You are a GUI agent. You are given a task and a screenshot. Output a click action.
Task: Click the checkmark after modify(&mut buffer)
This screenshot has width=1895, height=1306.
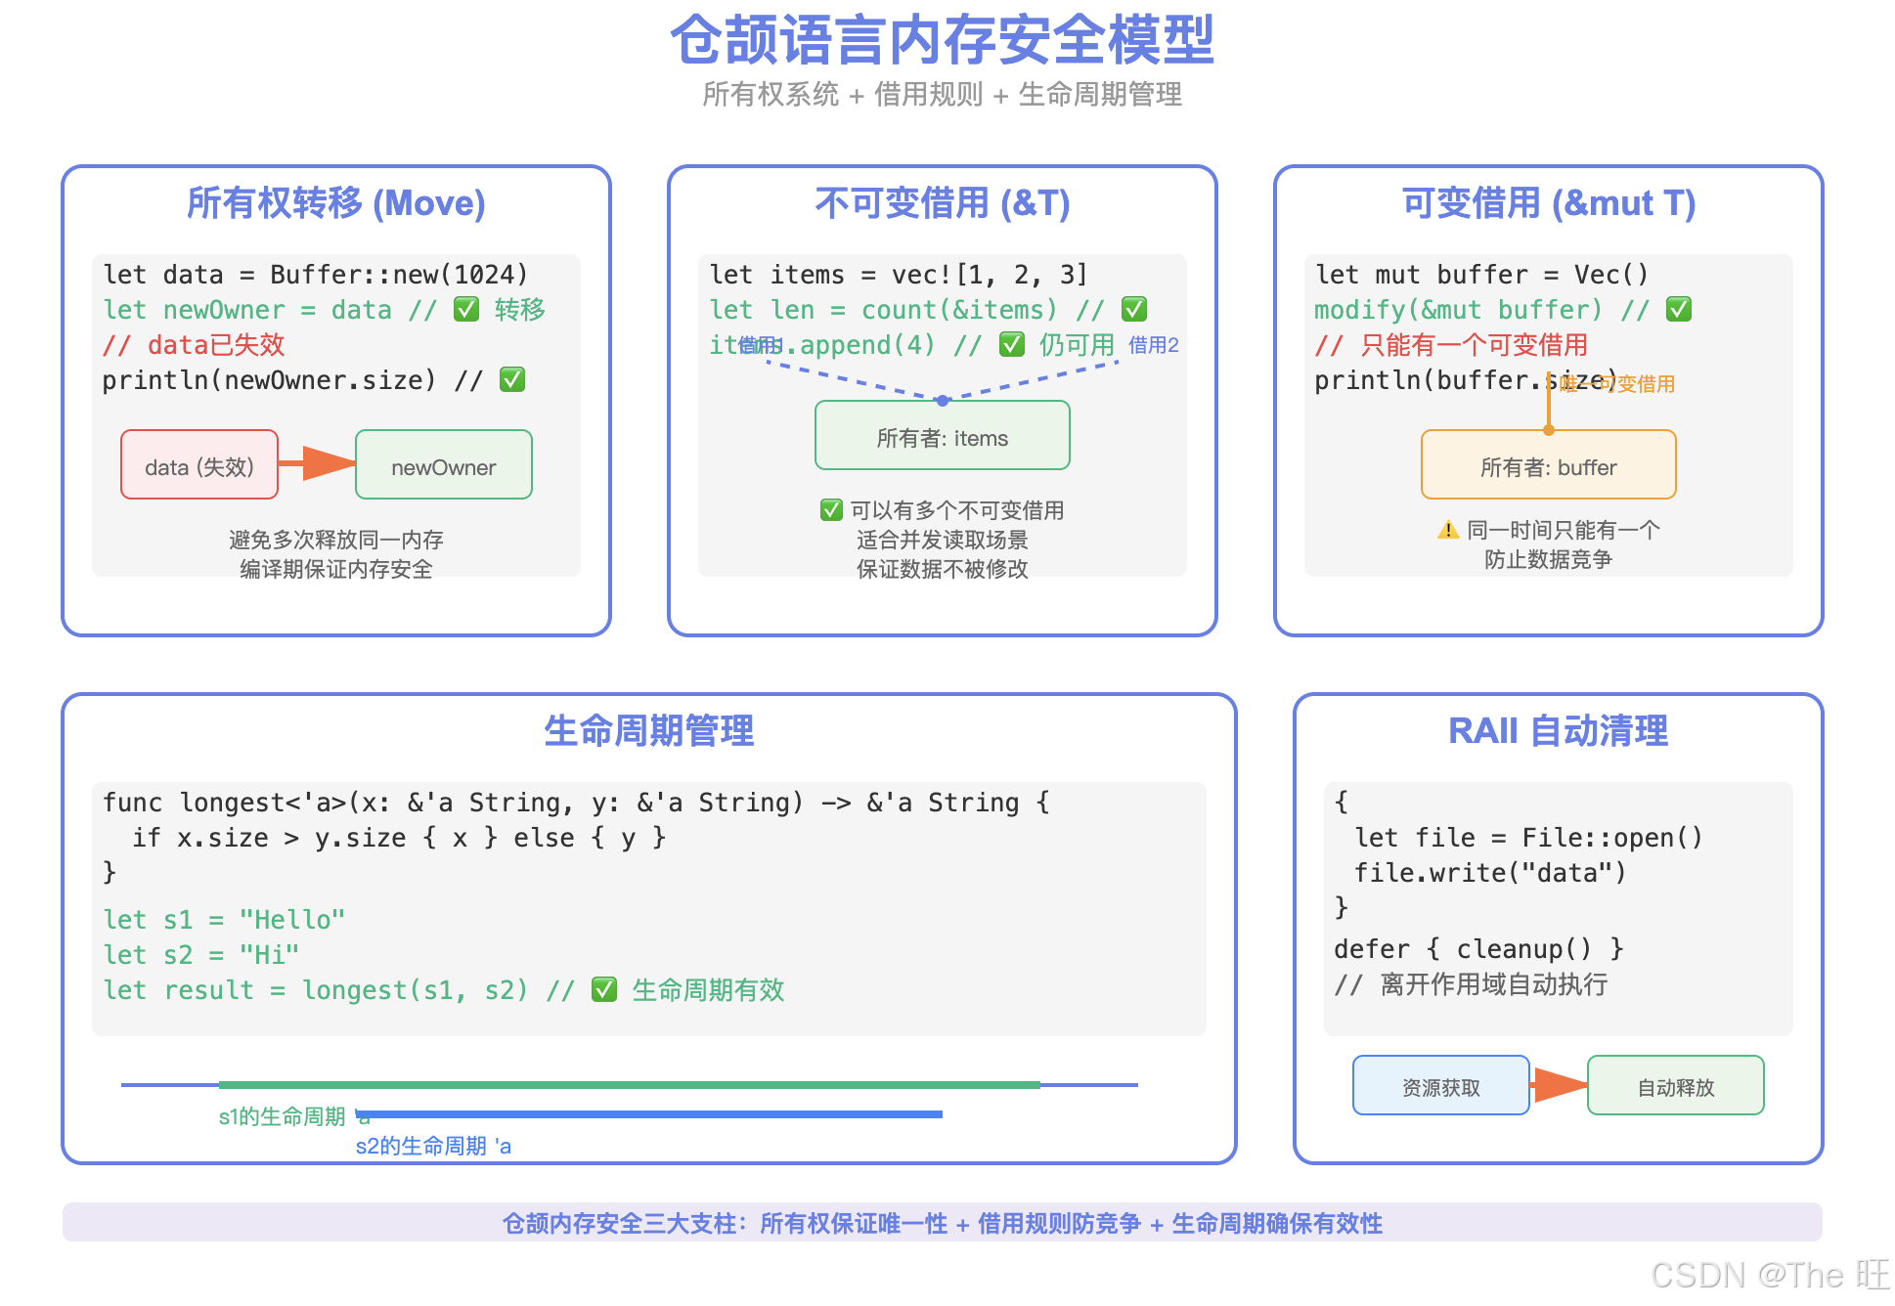pyautogui.click(x=1678, y=310)
